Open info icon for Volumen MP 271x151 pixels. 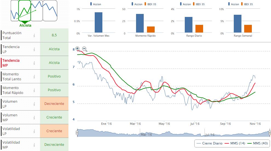click(x=34, y=118)
